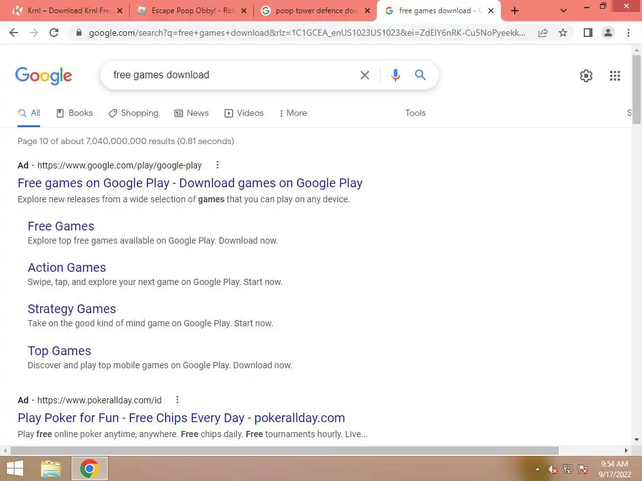Click horizontal scrollbar right arrow
Image resolution: width=642 pixels, height=481 pixels.
626,451
